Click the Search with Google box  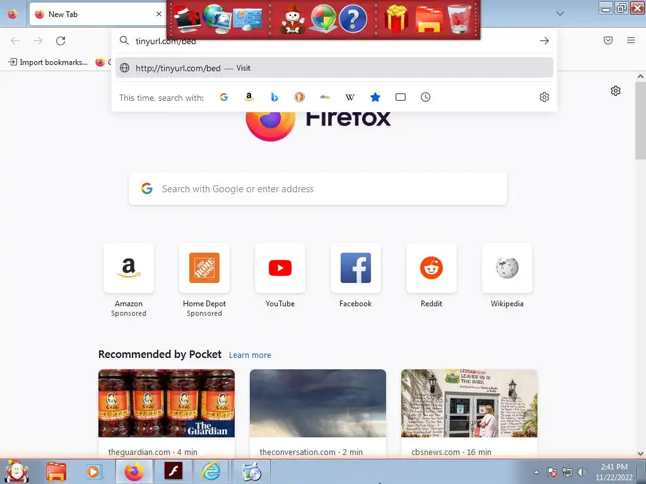(318, 189)
